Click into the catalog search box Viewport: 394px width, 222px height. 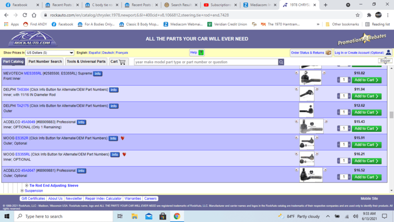pyautogui.click(x=206, y=62)
